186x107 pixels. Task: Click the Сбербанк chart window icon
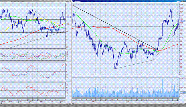(x=73, y=1)
